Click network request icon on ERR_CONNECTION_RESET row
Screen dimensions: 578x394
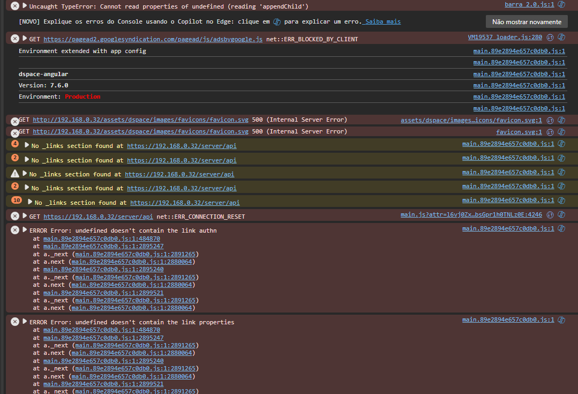point(550,215)
